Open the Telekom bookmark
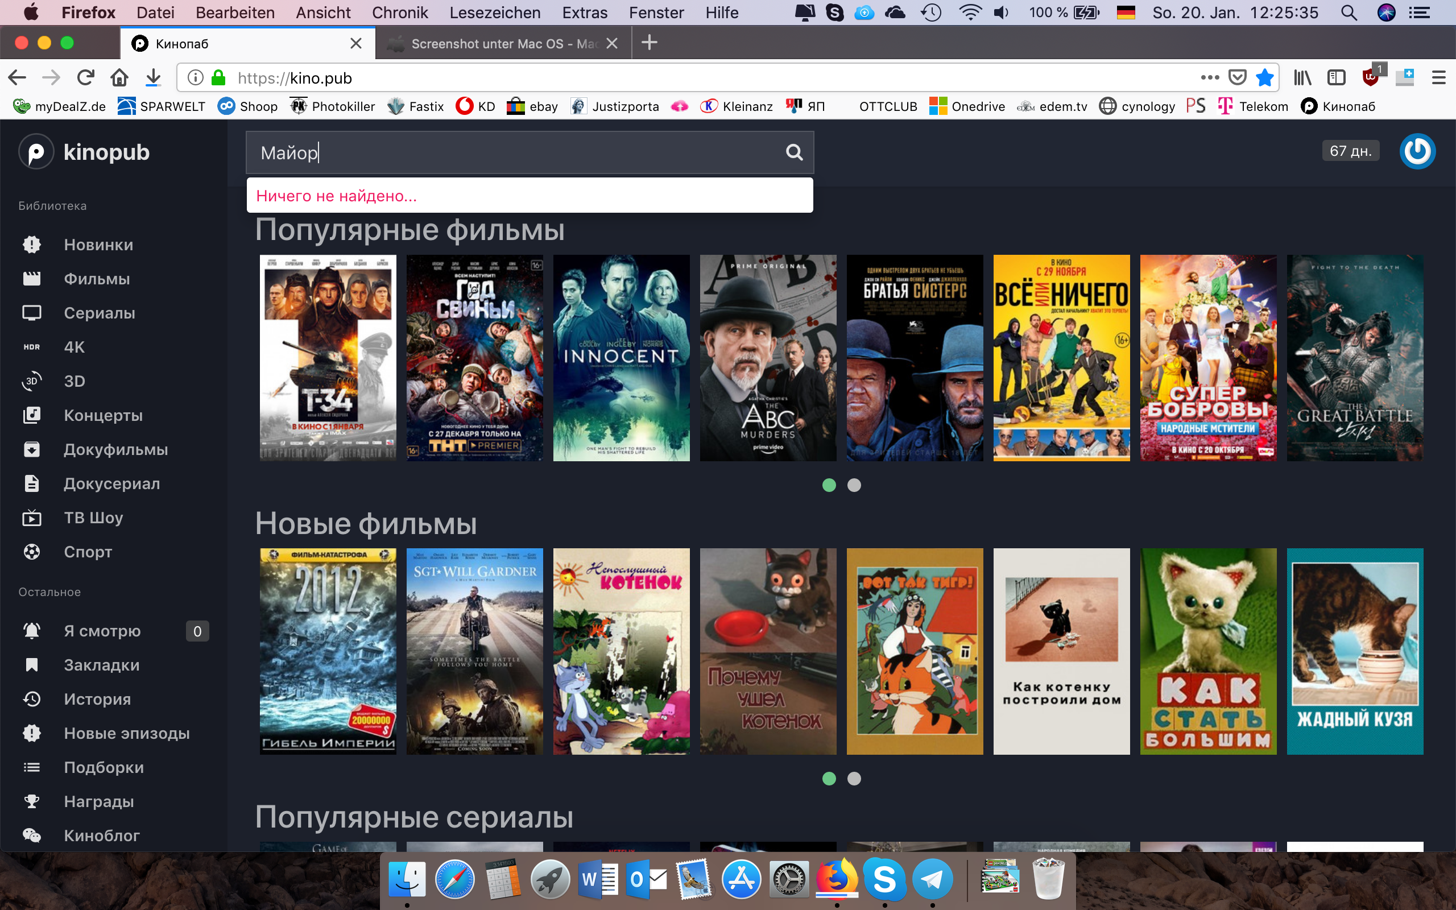Image resolution: width=1456 pixels, height=910 pixels. coord(1252,106)
